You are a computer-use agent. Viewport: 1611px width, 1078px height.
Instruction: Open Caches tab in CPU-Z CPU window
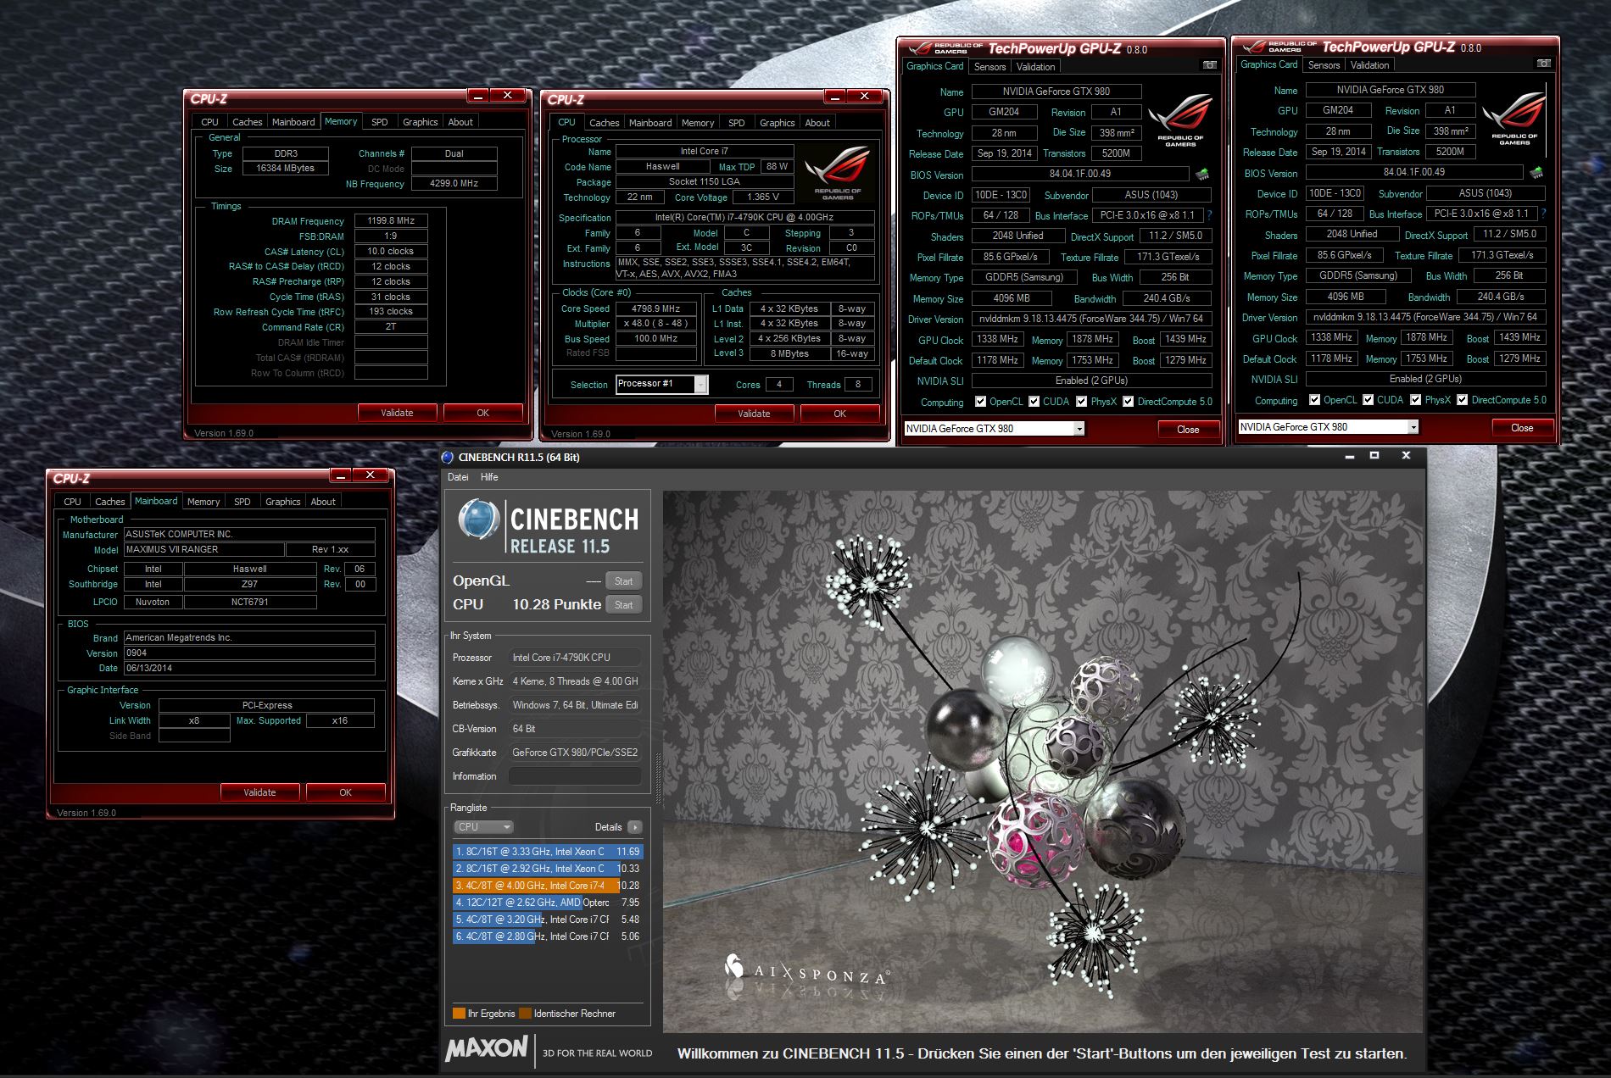[604, 123]
